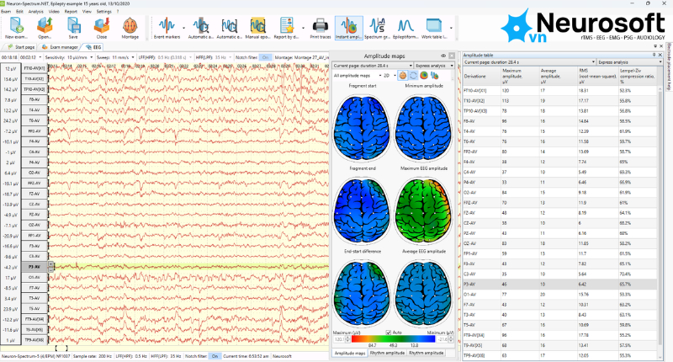Click the New exam icon
The width and height of the screenshot is (673, 362).
click(16, 29)
